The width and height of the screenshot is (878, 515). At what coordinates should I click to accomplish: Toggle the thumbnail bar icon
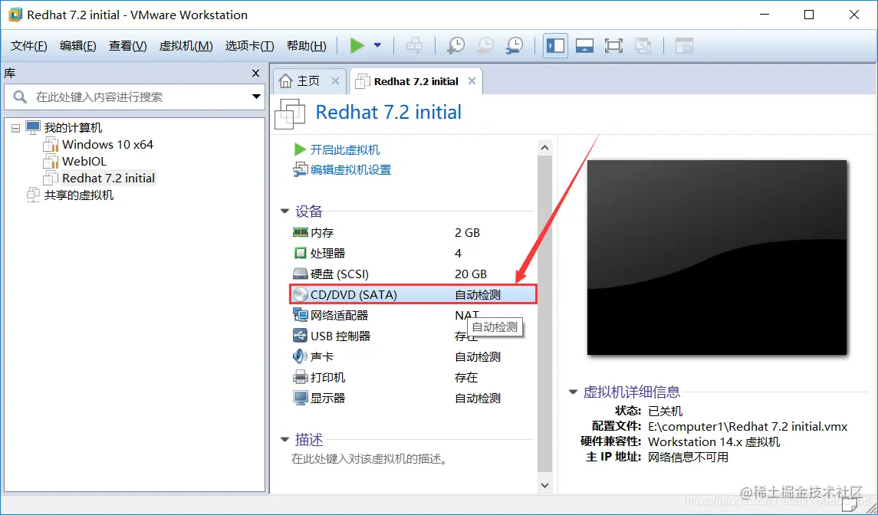point(584,45)
